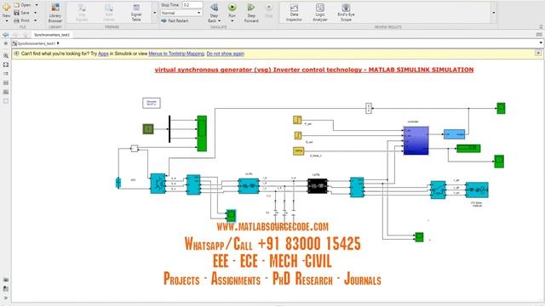The height and width of the screenshot is (306, 545).
Task: Click the Apps link in the notification bar
Action: coord(103,54)
